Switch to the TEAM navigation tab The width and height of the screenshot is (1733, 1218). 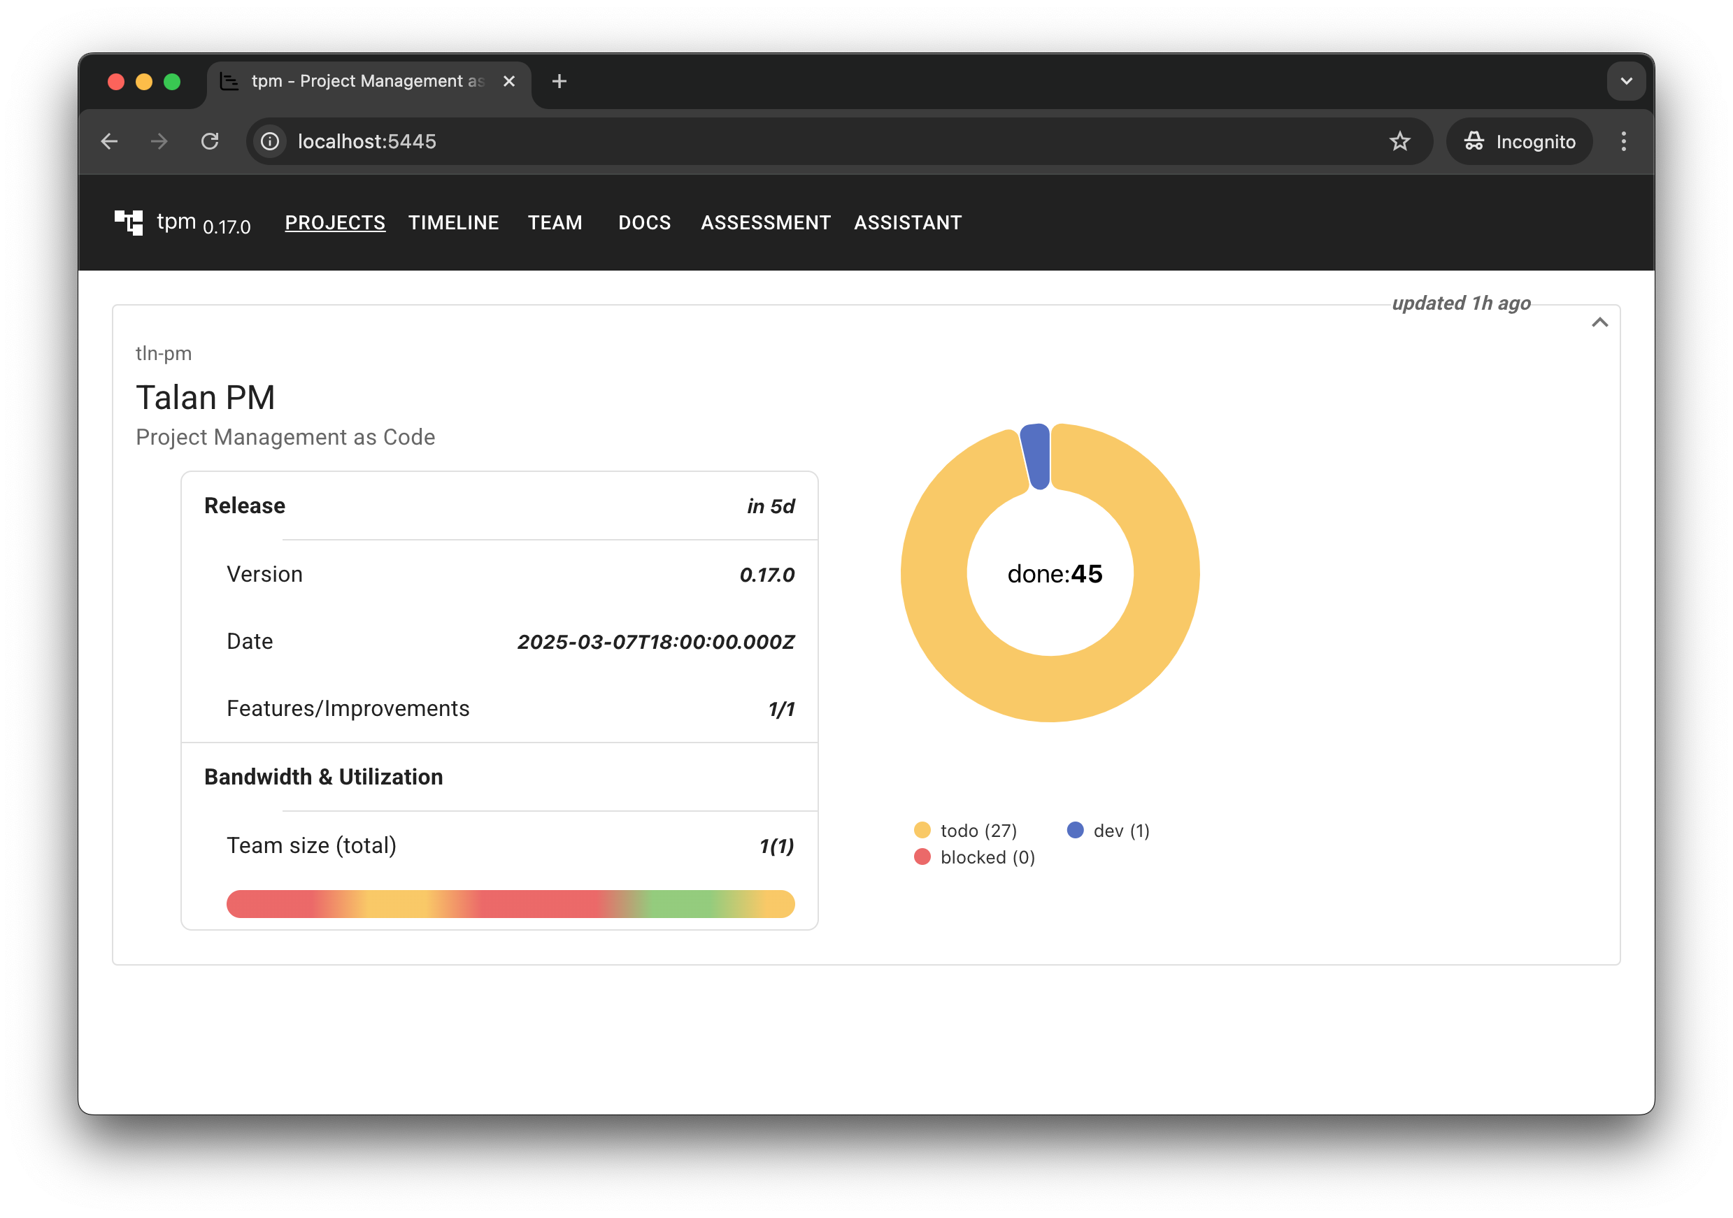555,222
